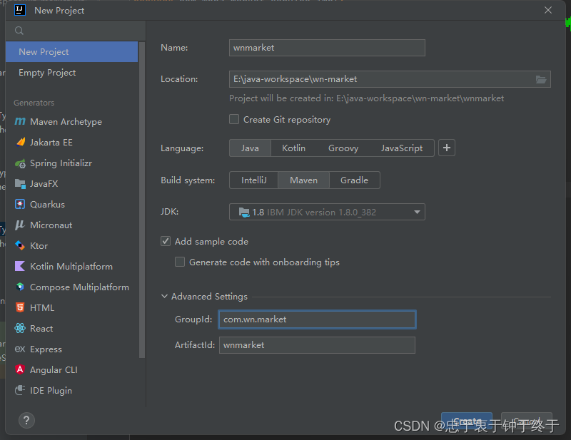This screenshot has height=440, width=571.
Task: Click the ArtifactId input field
Action: pos(317,345)
